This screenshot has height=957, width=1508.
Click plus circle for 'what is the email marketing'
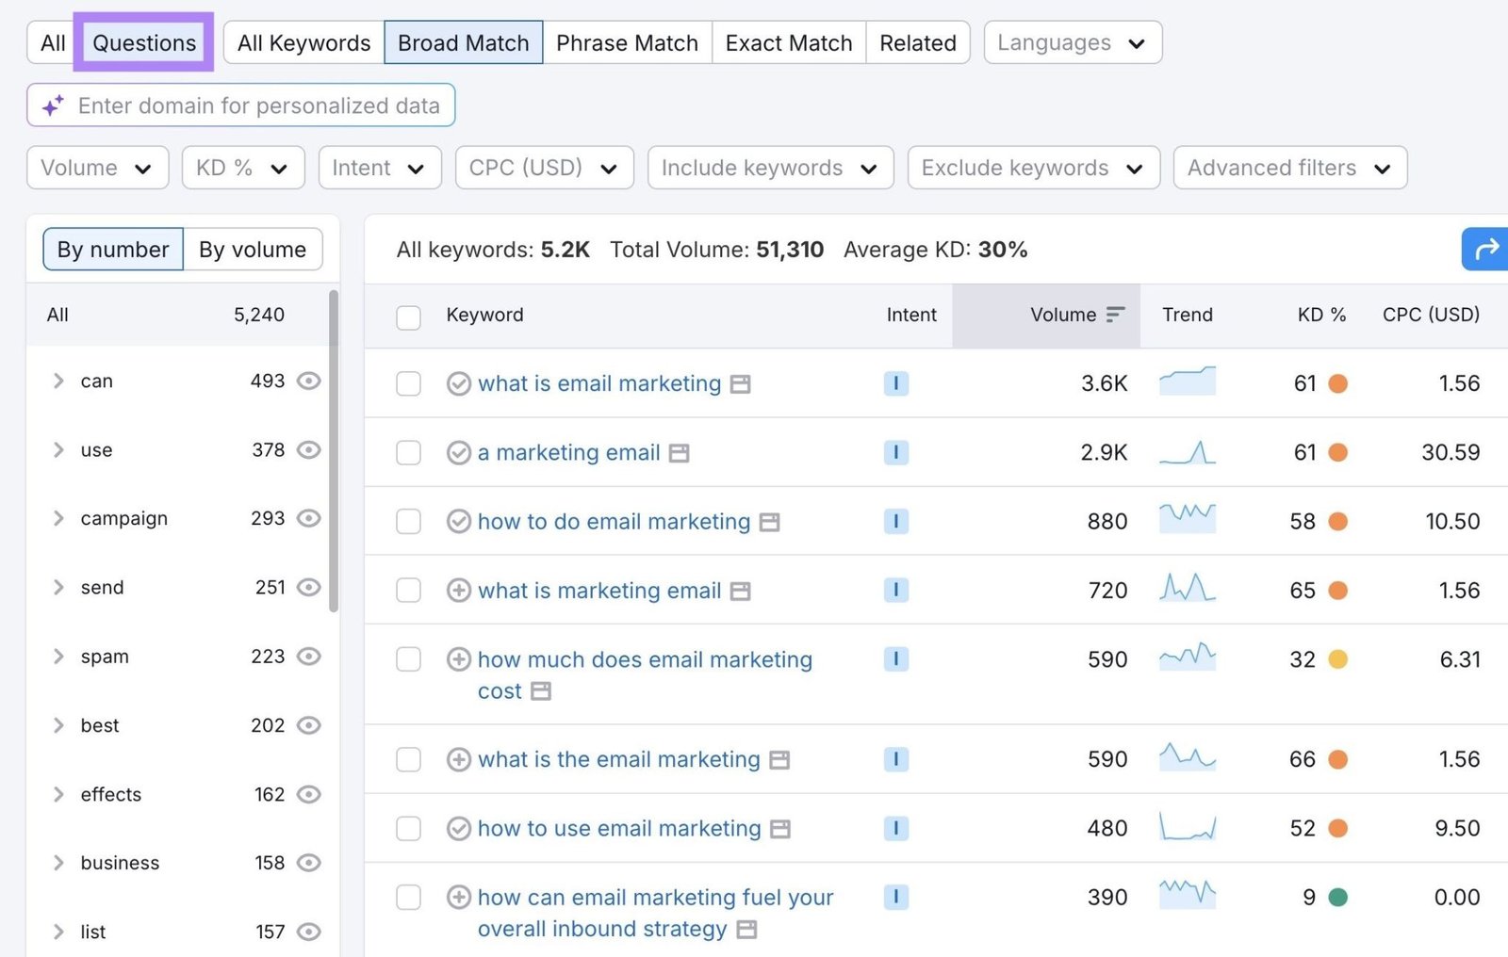(x=459, y=759)
